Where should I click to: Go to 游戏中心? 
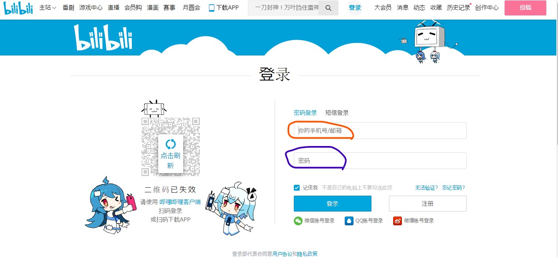(x=91, y=8)
